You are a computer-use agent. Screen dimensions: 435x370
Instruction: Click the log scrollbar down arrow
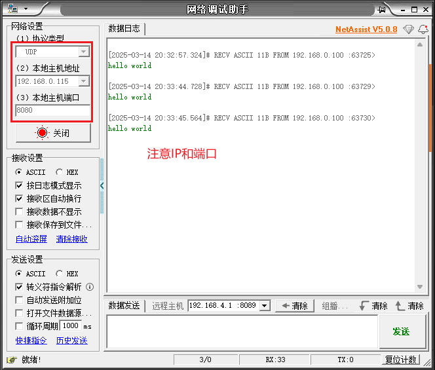click(x=420, y=287)
